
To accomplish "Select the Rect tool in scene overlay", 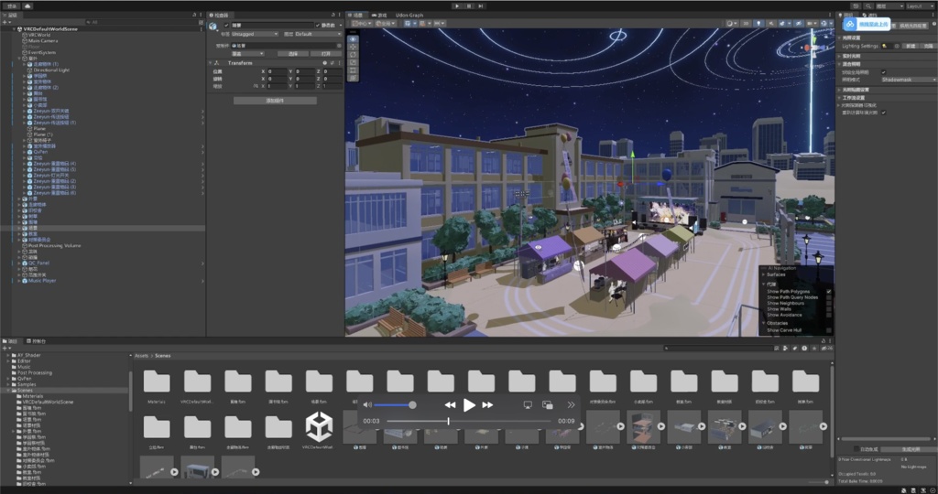I will click(353, 70).
